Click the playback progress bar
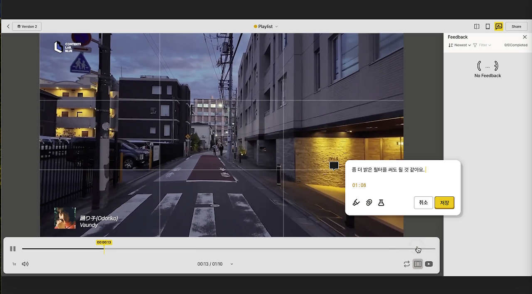 (229, 249)
